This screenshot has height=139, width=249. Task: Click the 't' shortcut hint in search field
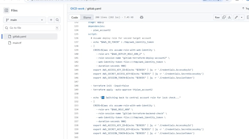pyautogui.click(x=57, y=28)
